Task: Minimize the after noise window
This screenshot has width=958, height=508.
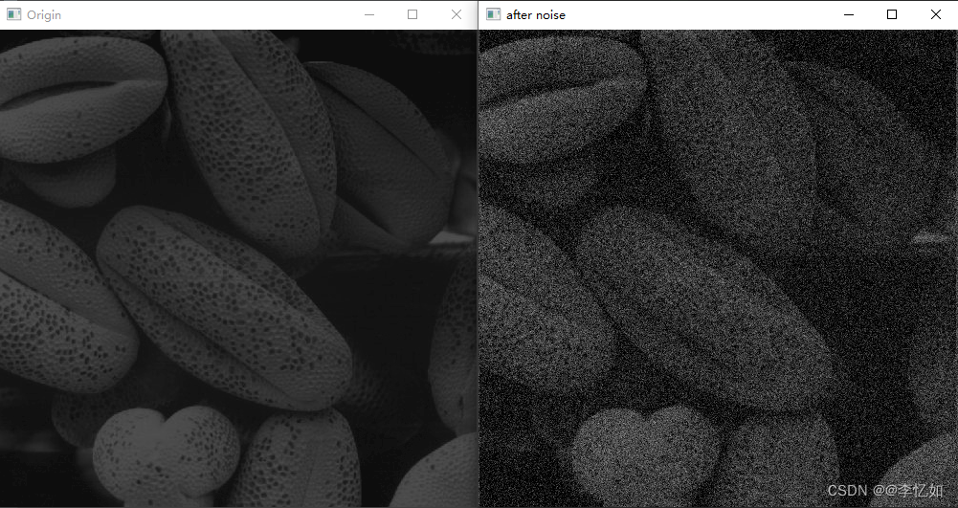Action: click(x=849, y=14)
